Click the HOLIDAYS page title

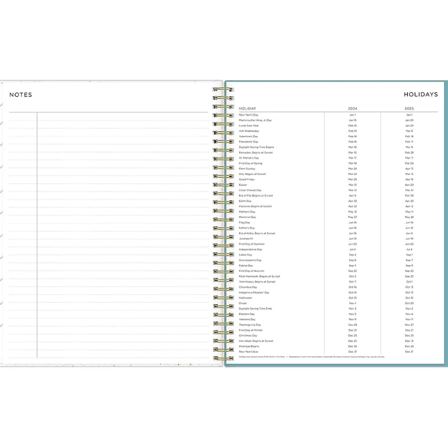tap(420, 95)
